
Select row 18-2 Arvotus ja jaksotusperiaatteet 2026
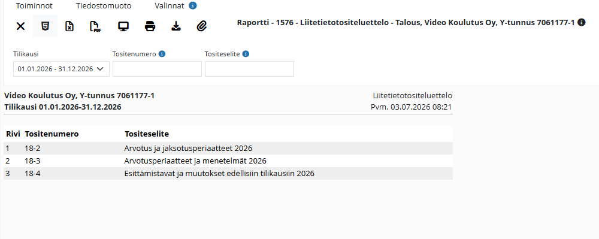point(228,148)
